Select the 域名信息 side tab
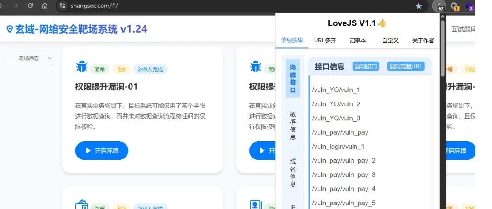This screenshot has height=209, width=492. coord(293,173)
